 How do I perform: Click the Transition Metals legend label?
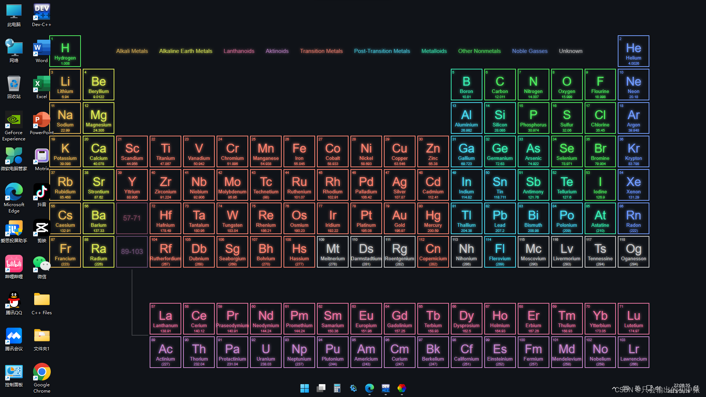321,51
